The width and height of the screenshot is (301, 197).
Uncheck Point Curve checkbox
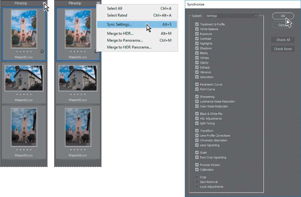pos(197,89)
